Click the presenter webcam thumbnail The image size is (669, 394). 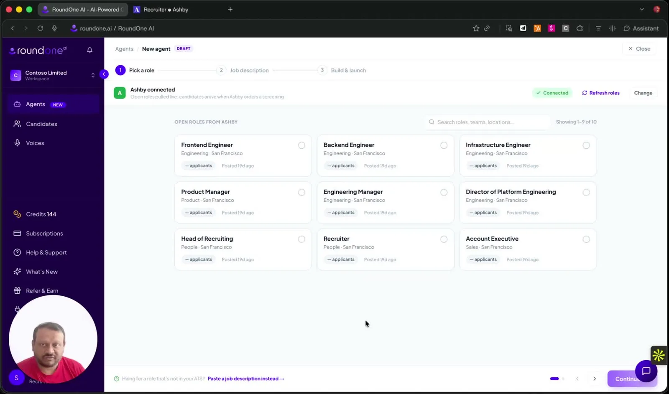pos(53,339)
